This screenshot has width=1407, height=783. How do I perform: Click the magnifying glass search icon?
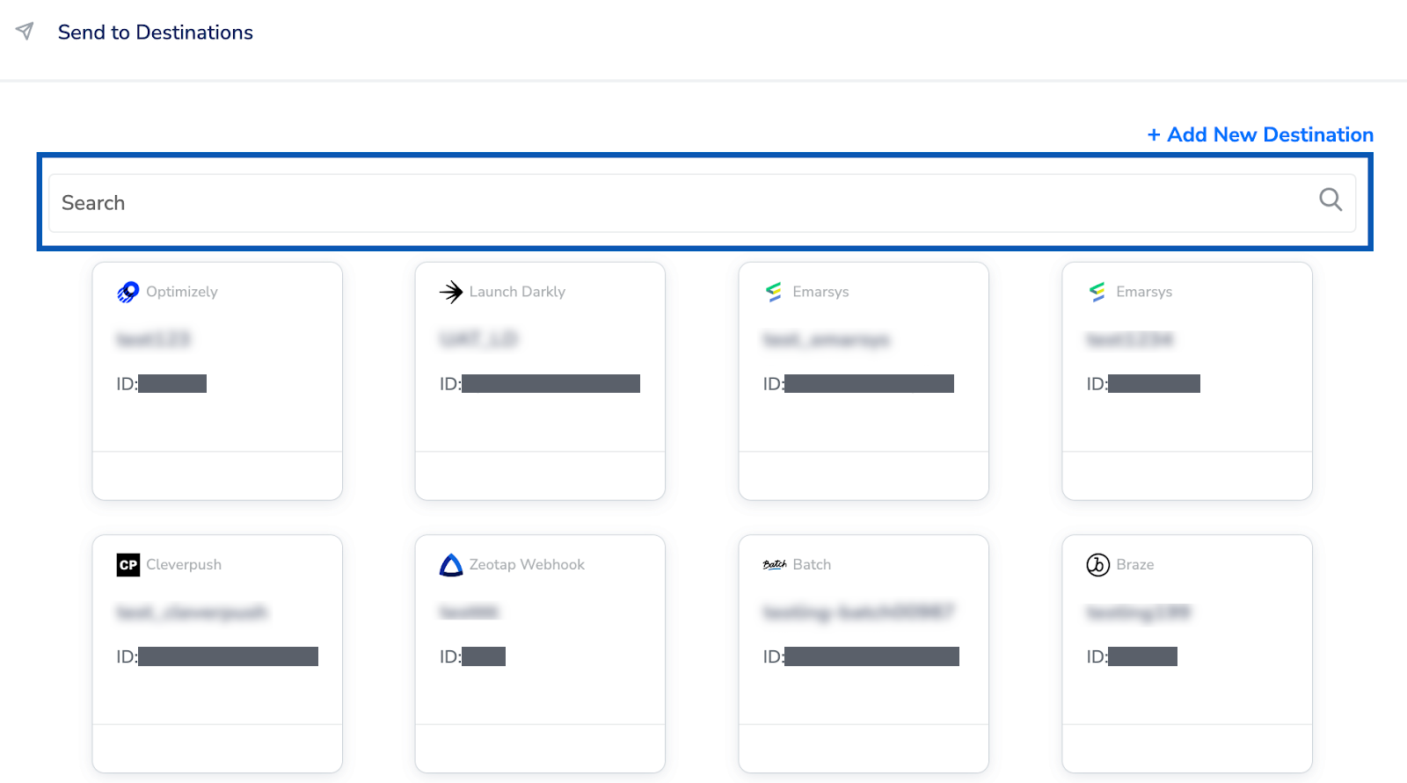[x=1330, y=200]
